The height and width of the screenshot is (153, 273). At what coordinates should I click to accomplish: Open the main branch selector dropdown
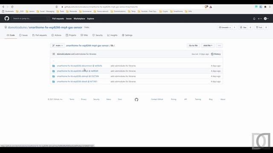click(x=58, y=45)
